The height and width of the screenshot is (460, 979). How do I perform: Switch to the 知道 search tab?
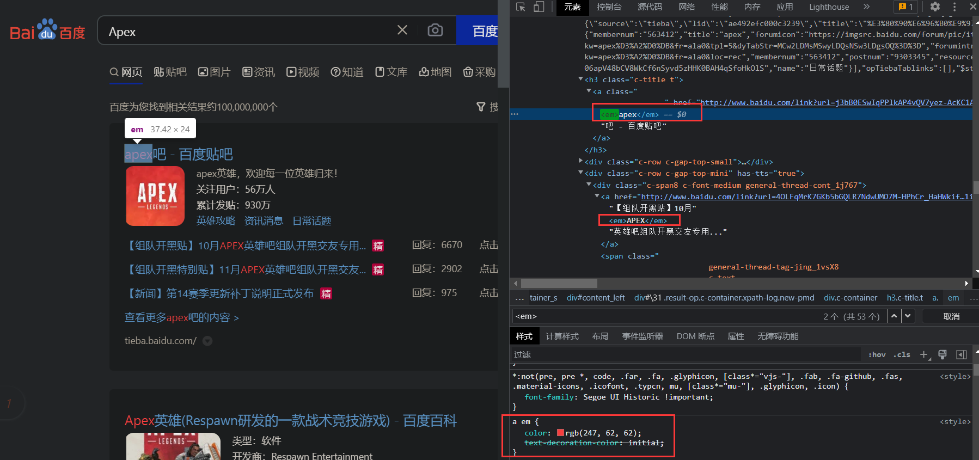tap(347, 72)
